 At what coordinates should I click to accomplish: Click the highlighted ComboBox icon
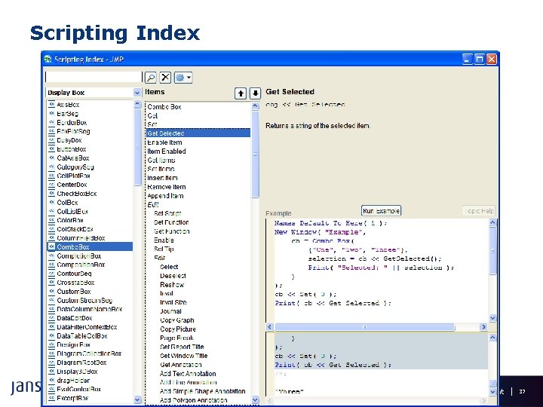click(x=51, y=246)
